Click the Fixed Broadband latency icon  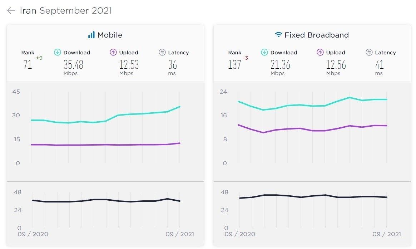coord(369,53)
